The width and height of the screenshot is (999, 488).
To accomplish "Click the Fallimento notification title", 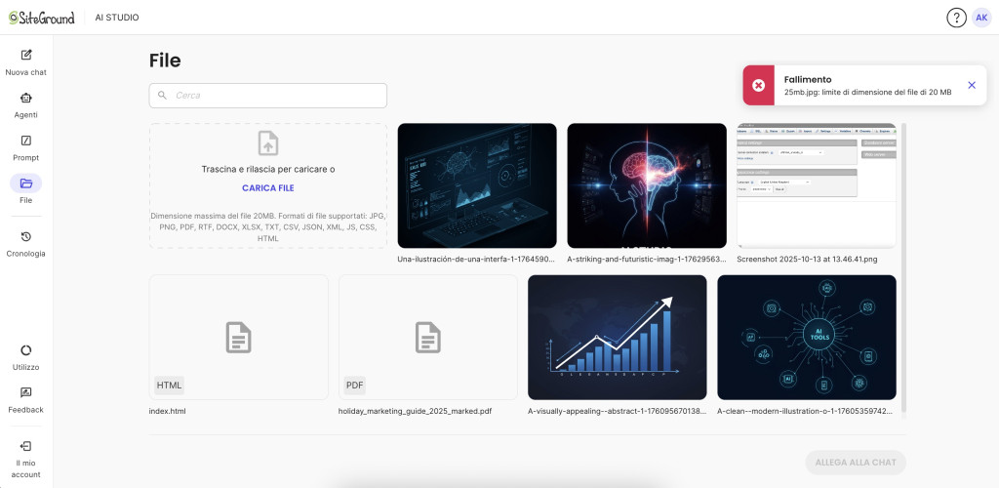I will (808, 80).
